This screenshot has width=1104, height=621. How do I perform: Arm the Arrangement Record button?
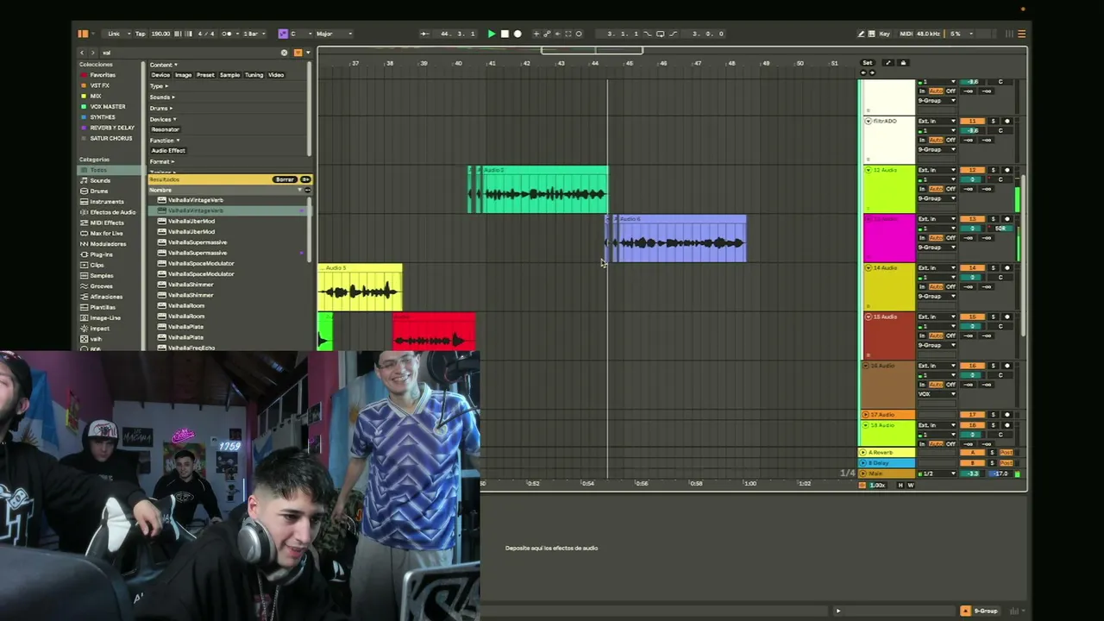click(517, 34)
